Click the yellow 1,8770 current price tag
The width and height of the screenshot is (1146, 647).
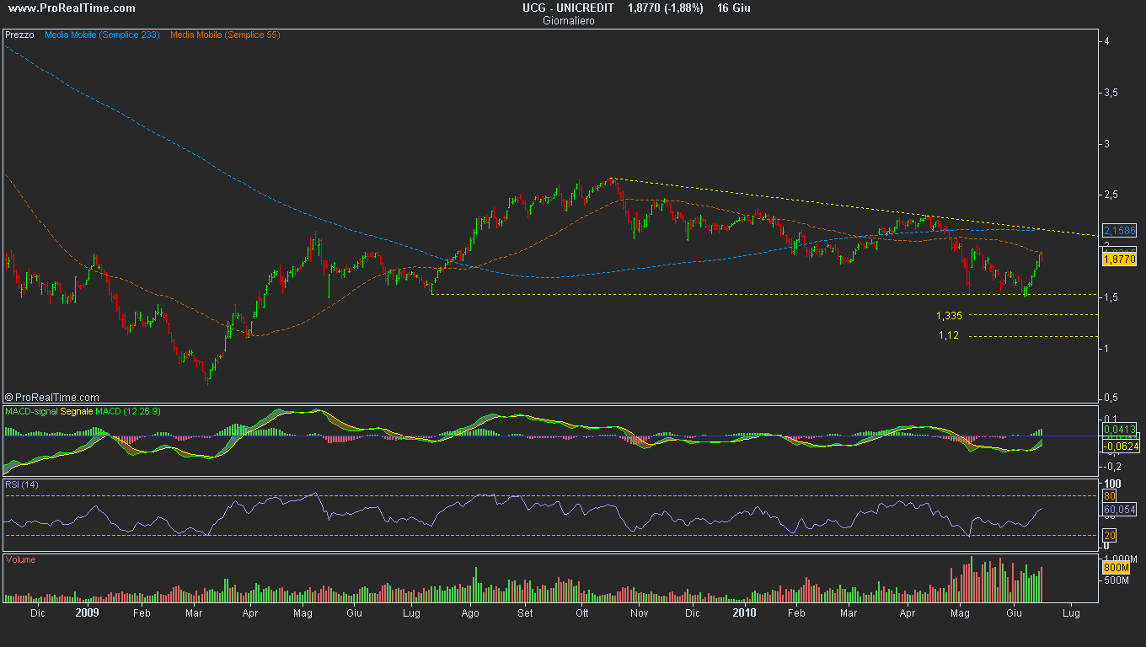[x=1119, y=260]
